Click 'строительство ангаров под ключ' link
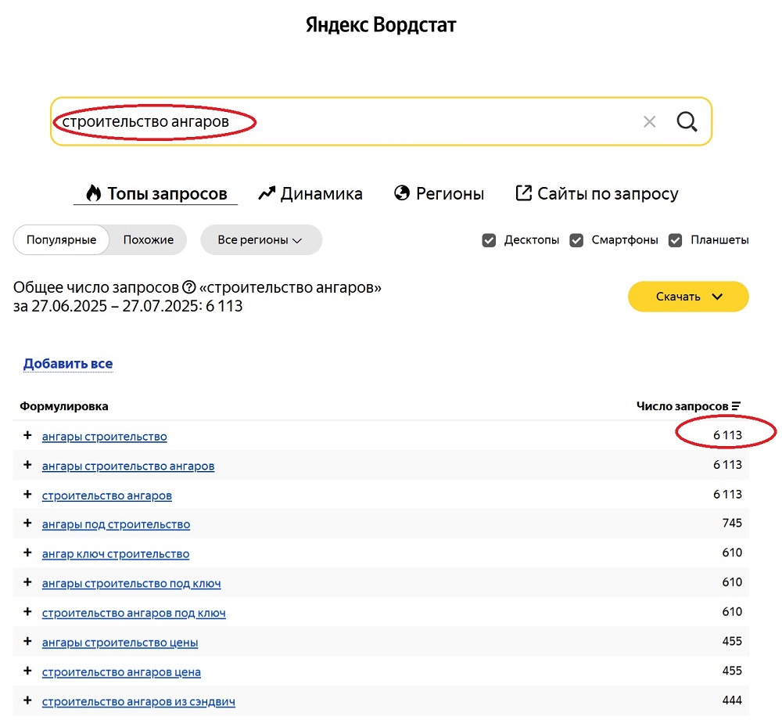This screenshot has width=782, height=720. click(x=135, y=613)
